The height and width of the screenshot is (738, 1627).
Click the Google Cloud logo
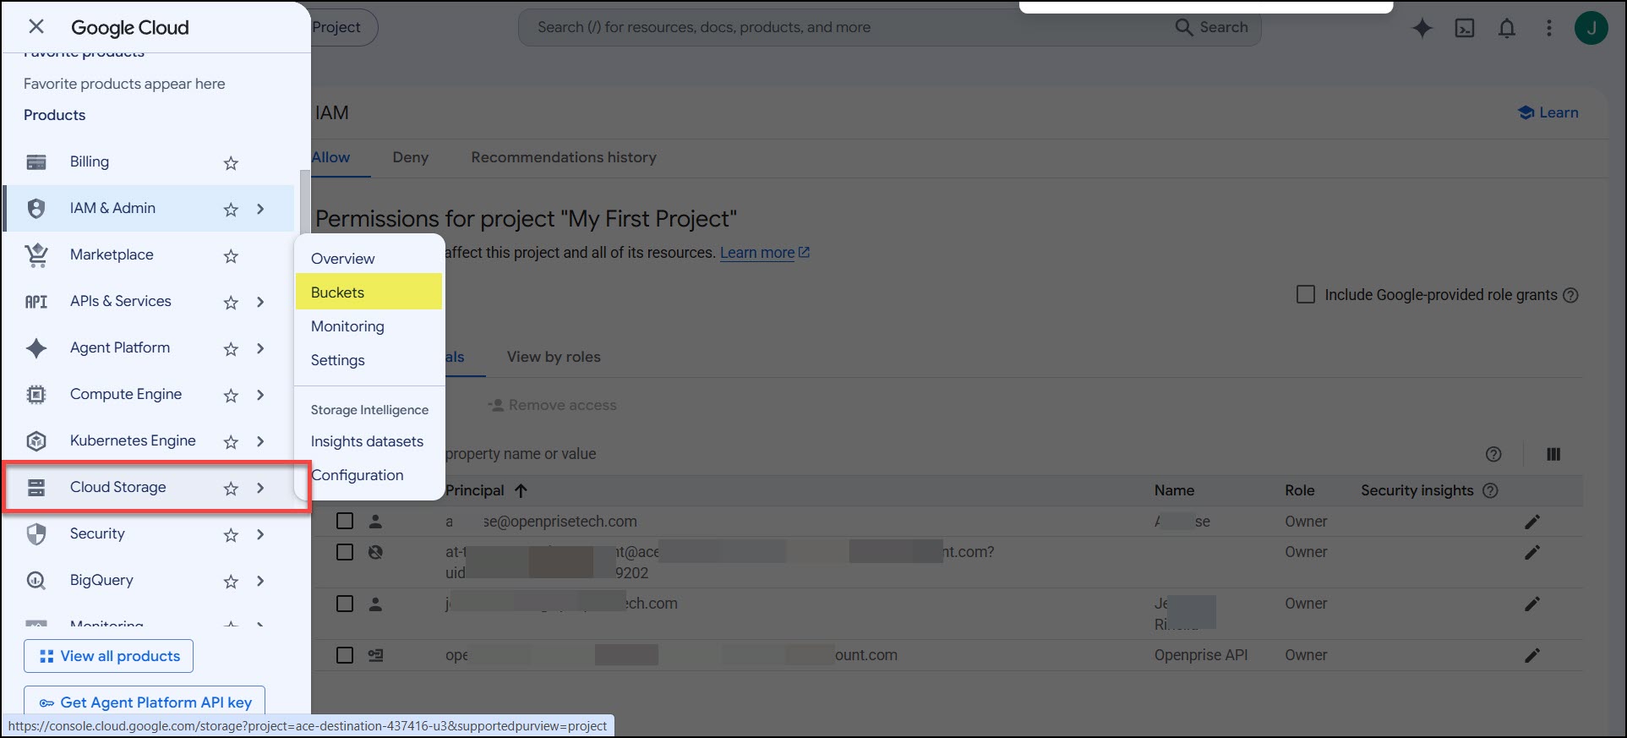[130, 27]
